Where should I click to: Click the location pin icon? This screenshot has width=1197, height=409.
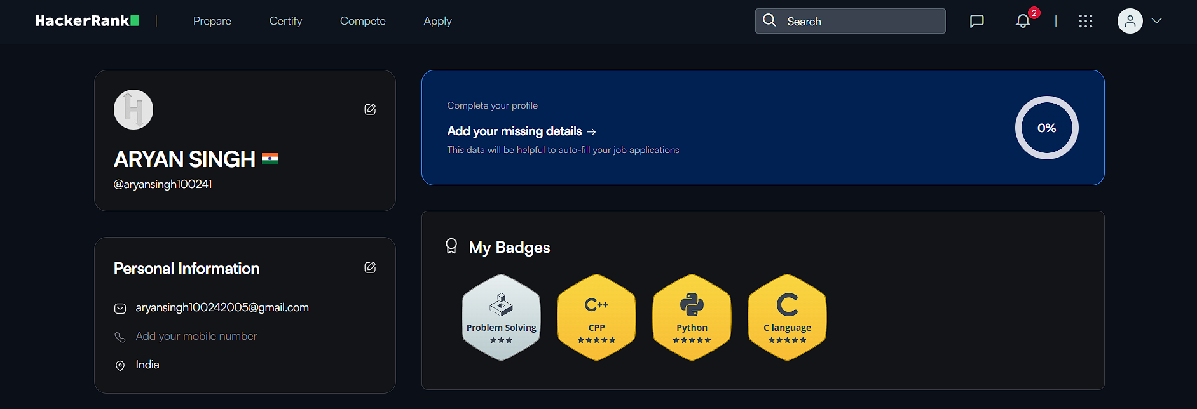[x=120, y=365]
